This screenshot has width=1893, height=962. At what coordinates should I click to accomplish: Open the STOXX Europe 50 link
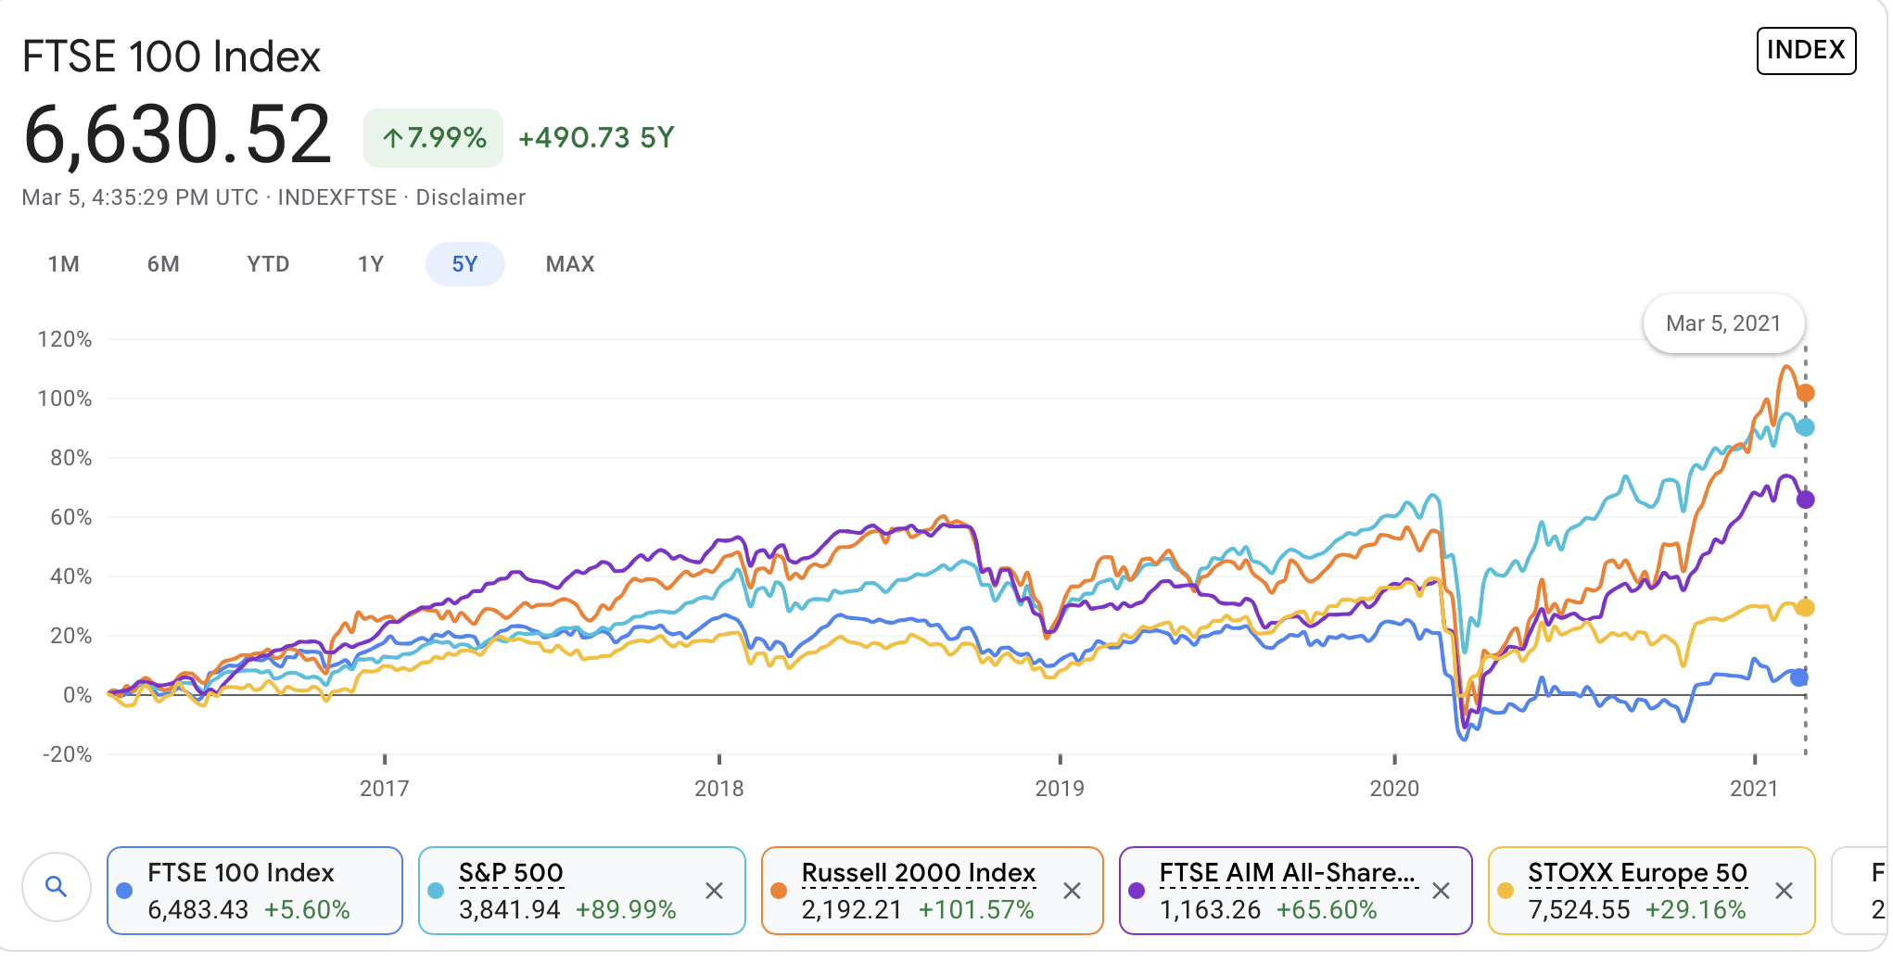coord(1637,872)
